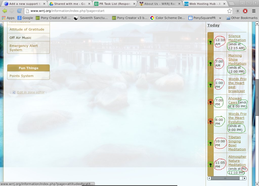Screen dimensions: 259x186
Task: Click the Live icon beside the 8:00 PM show
Action: click(210, 121)
